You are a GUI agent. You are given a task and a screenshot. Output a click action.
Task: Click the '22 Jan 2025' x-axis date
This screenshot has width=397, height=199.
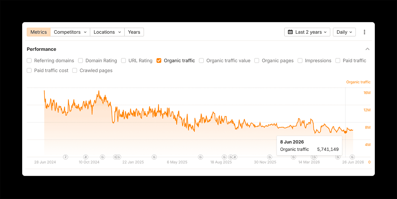tap(133, 162)
